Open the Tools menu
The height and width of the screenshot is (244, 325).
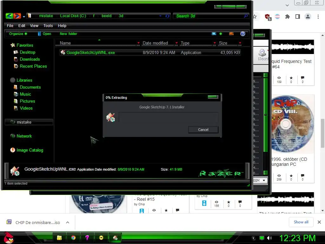tap(48, 25)
